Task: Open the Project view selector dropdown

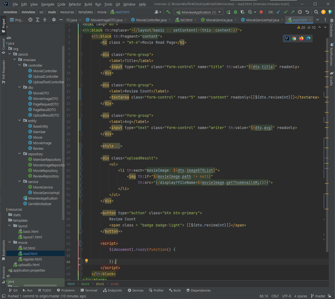Action: tap(17, 20)
